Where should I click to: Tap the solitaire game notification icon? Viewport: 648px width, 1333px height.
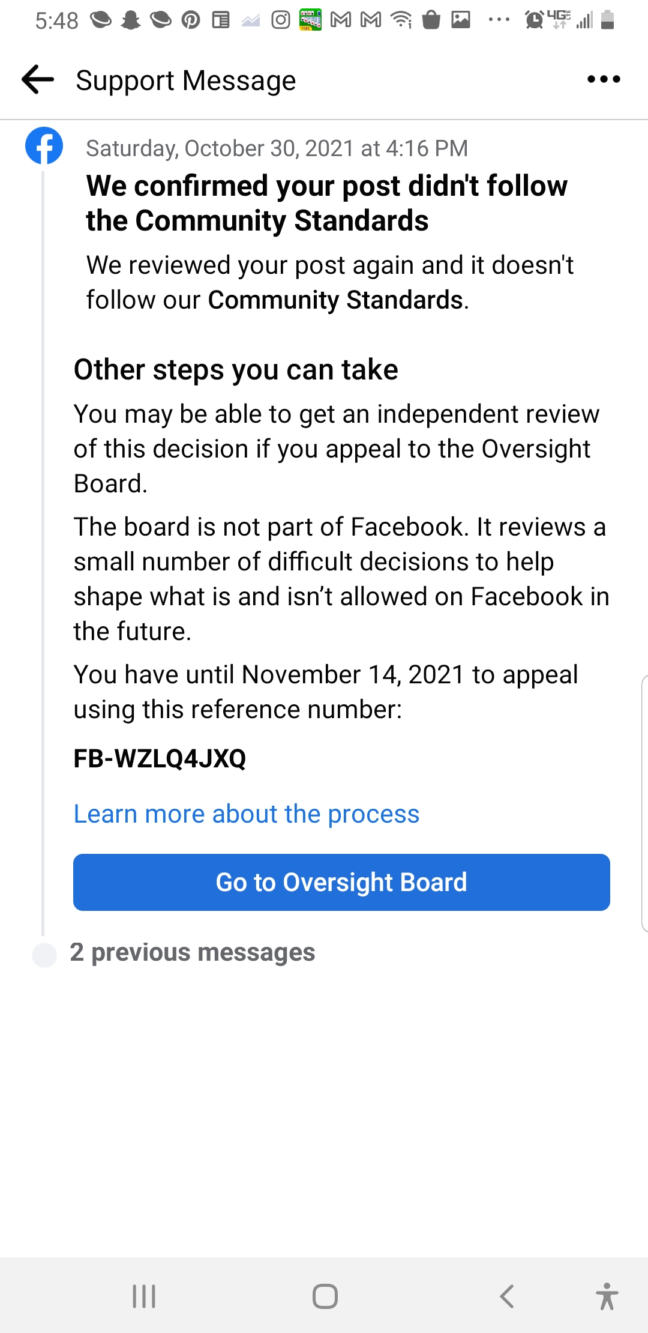click(311, 20)
